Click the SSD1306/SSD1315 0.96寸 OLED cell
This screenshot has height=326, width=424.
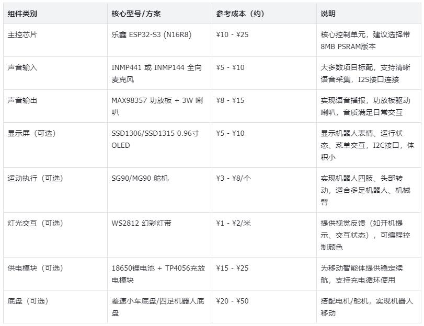tap(159, 145)
